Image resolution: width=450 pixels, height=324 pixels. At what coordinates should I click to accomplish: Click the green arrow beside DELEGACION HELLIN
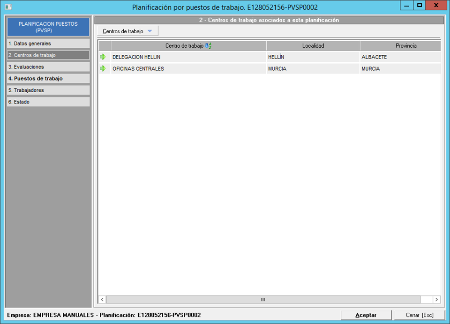click(103, 57)
